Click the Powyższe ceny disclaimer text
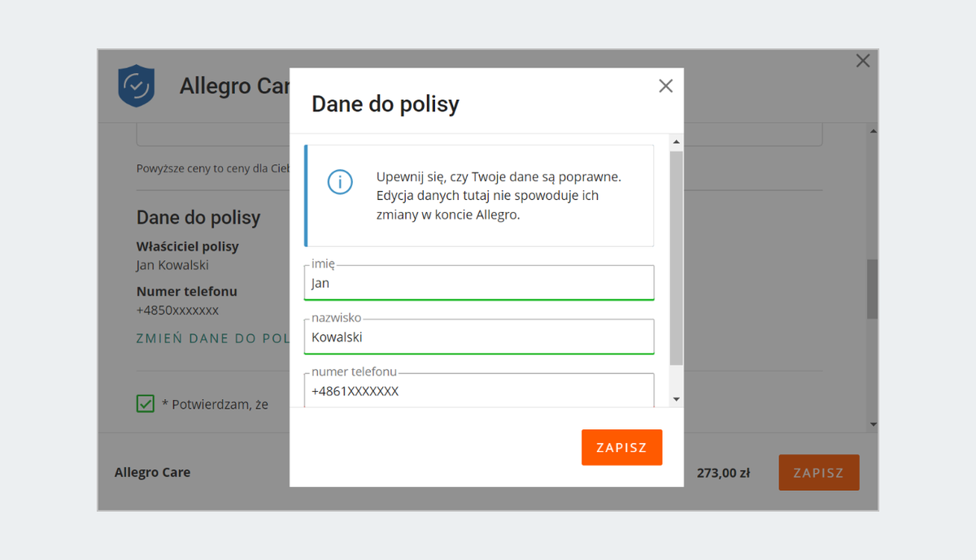This screenshot has width=976, height=560. pos(211,167)
